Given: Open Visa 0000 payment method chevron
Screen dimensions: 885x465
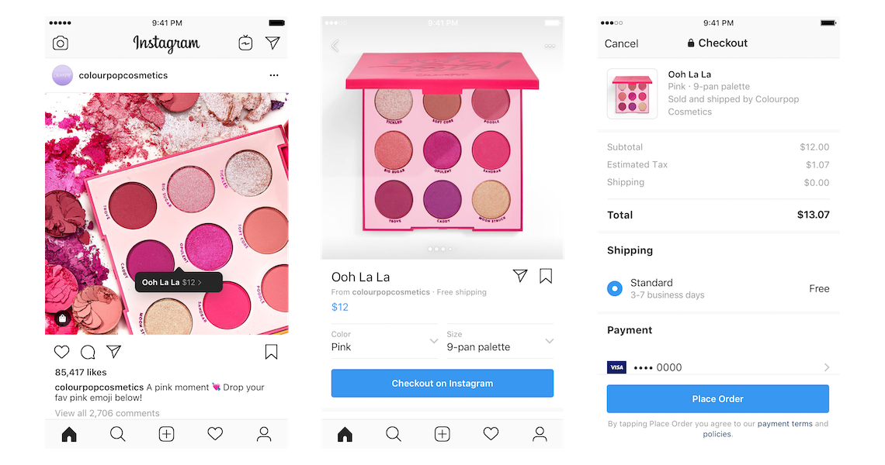Looking at the screenshot, I should click(827, 367).
